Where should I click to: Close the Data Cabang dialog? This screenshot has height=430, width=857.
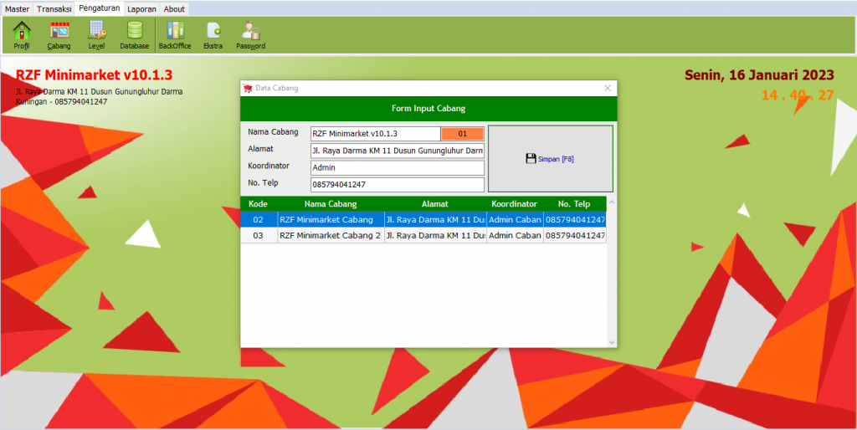pyautogui.click(x=608, y=88)
